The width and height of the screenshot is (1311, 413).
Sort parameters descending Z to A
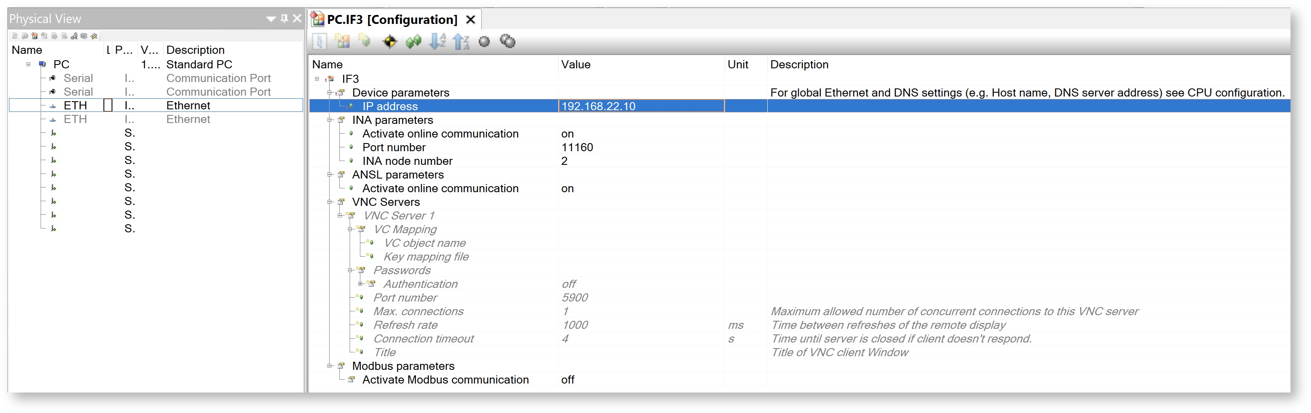pyautogui.click(x=461, y=42)
